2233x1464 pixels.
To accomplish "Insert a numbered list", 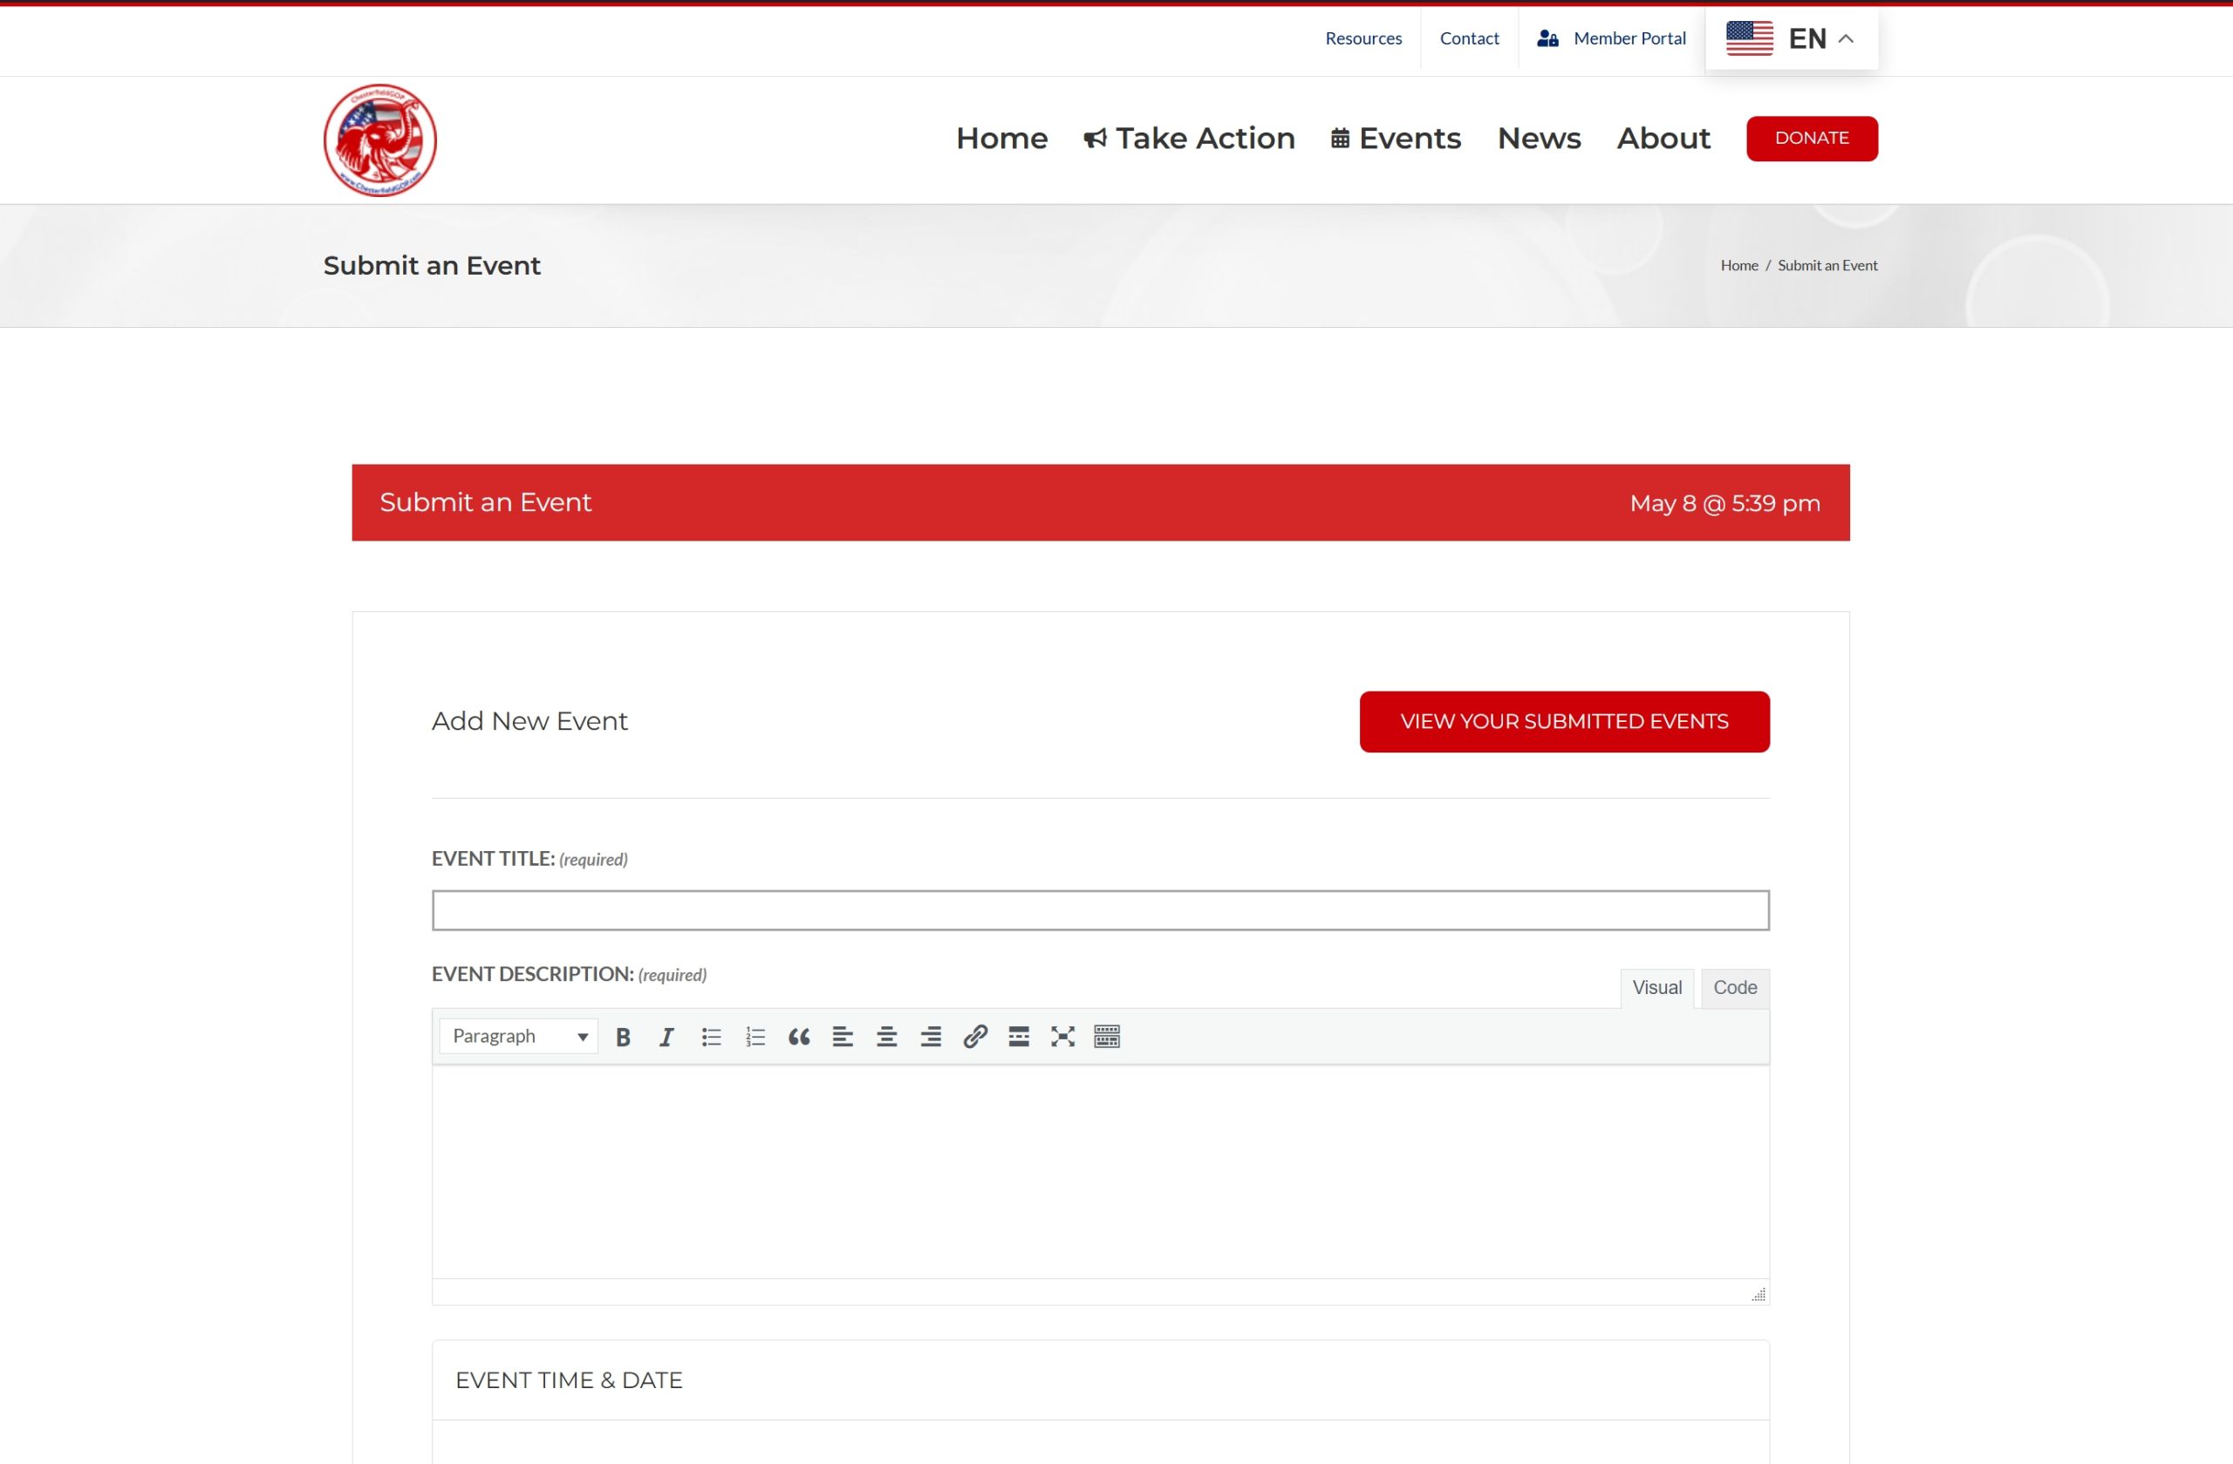I will (x=755, y=1037).
